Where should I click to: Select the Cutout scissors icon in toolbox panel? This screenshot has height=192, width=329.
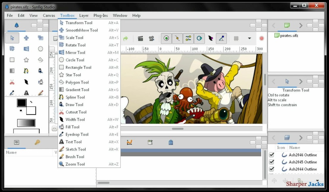coord(12,82)
